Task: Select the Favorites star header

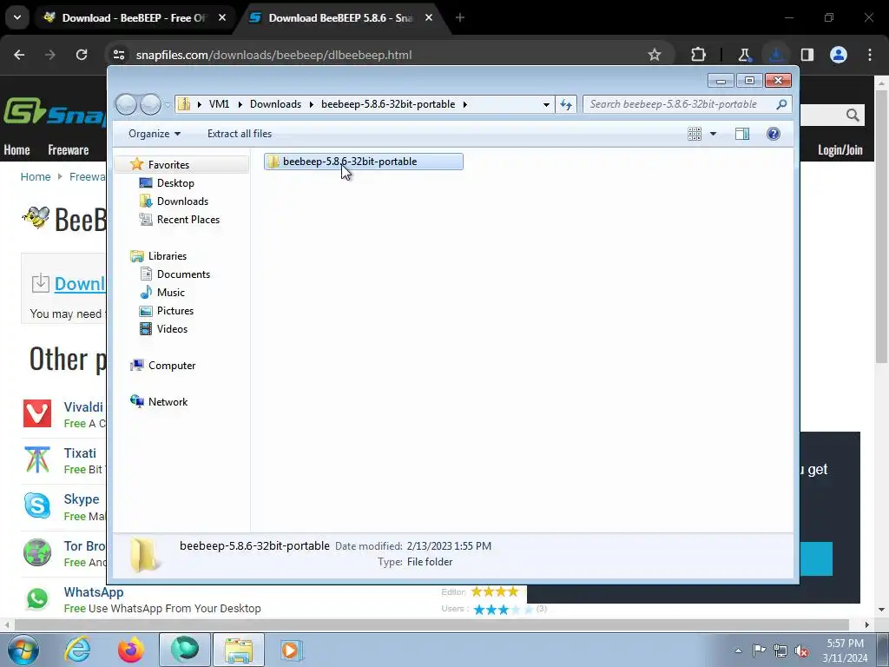Action: pyautogui.click(x=168, y=164)
